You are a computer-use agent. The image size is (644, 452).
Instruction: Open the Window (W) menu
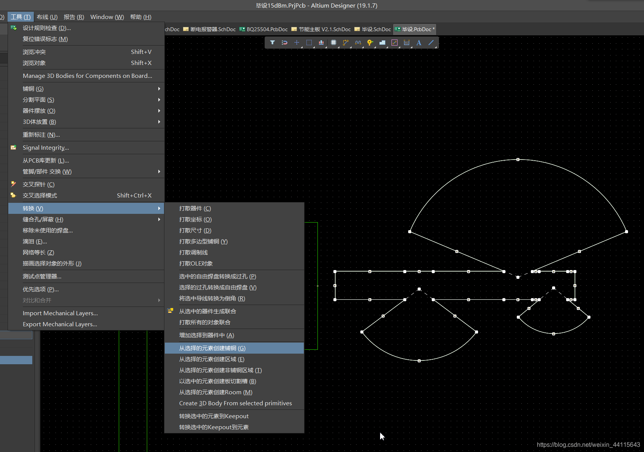point(107,17)
